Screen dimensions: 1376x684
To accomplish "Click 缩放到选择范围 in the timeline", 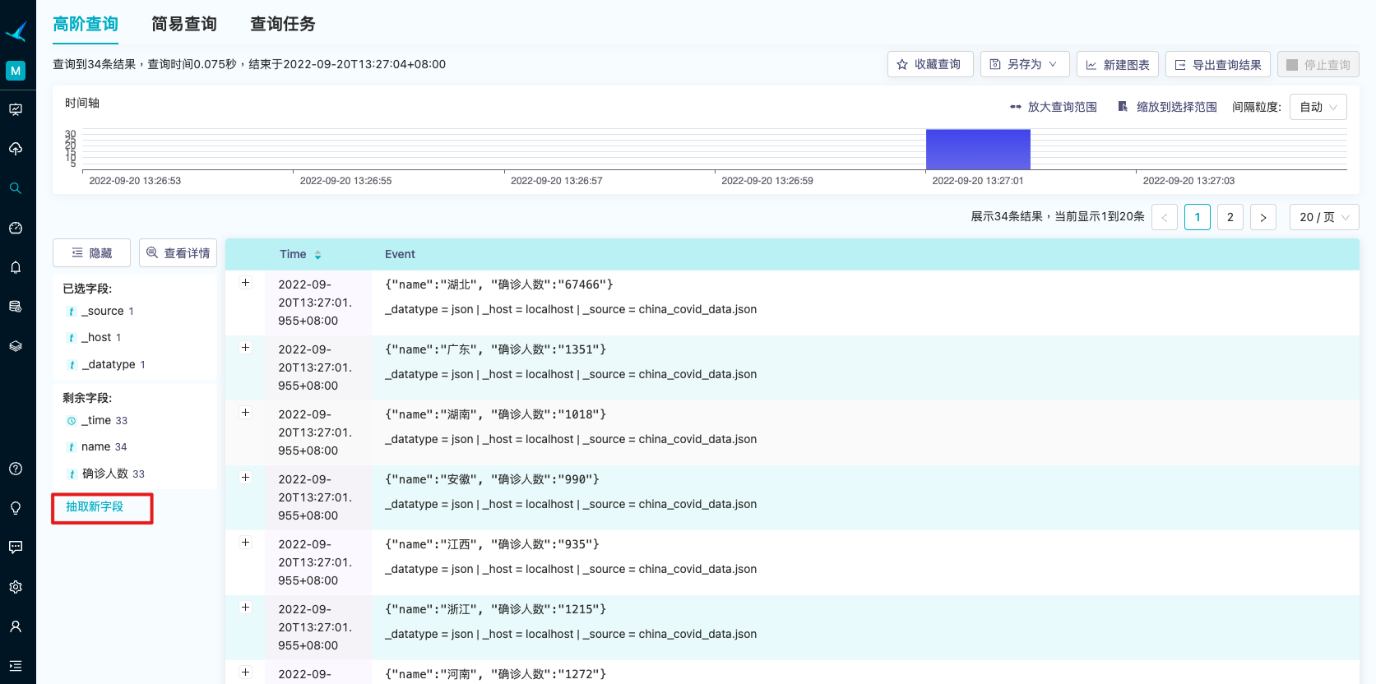I will point(1167,107).
